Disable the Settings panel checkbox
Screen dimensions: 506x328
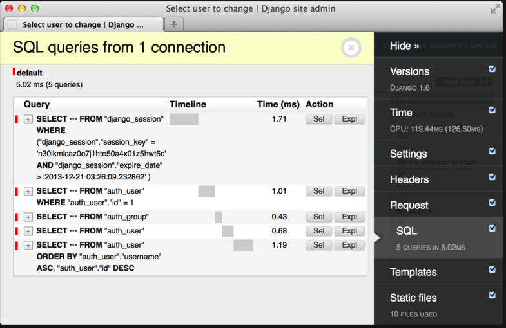(x=492, y=151)
